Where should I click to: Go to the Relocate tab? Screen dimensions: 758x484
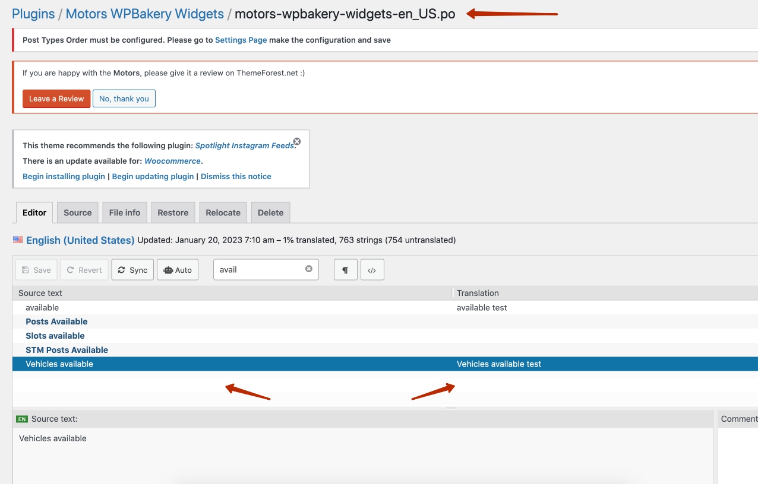(223, 213)
